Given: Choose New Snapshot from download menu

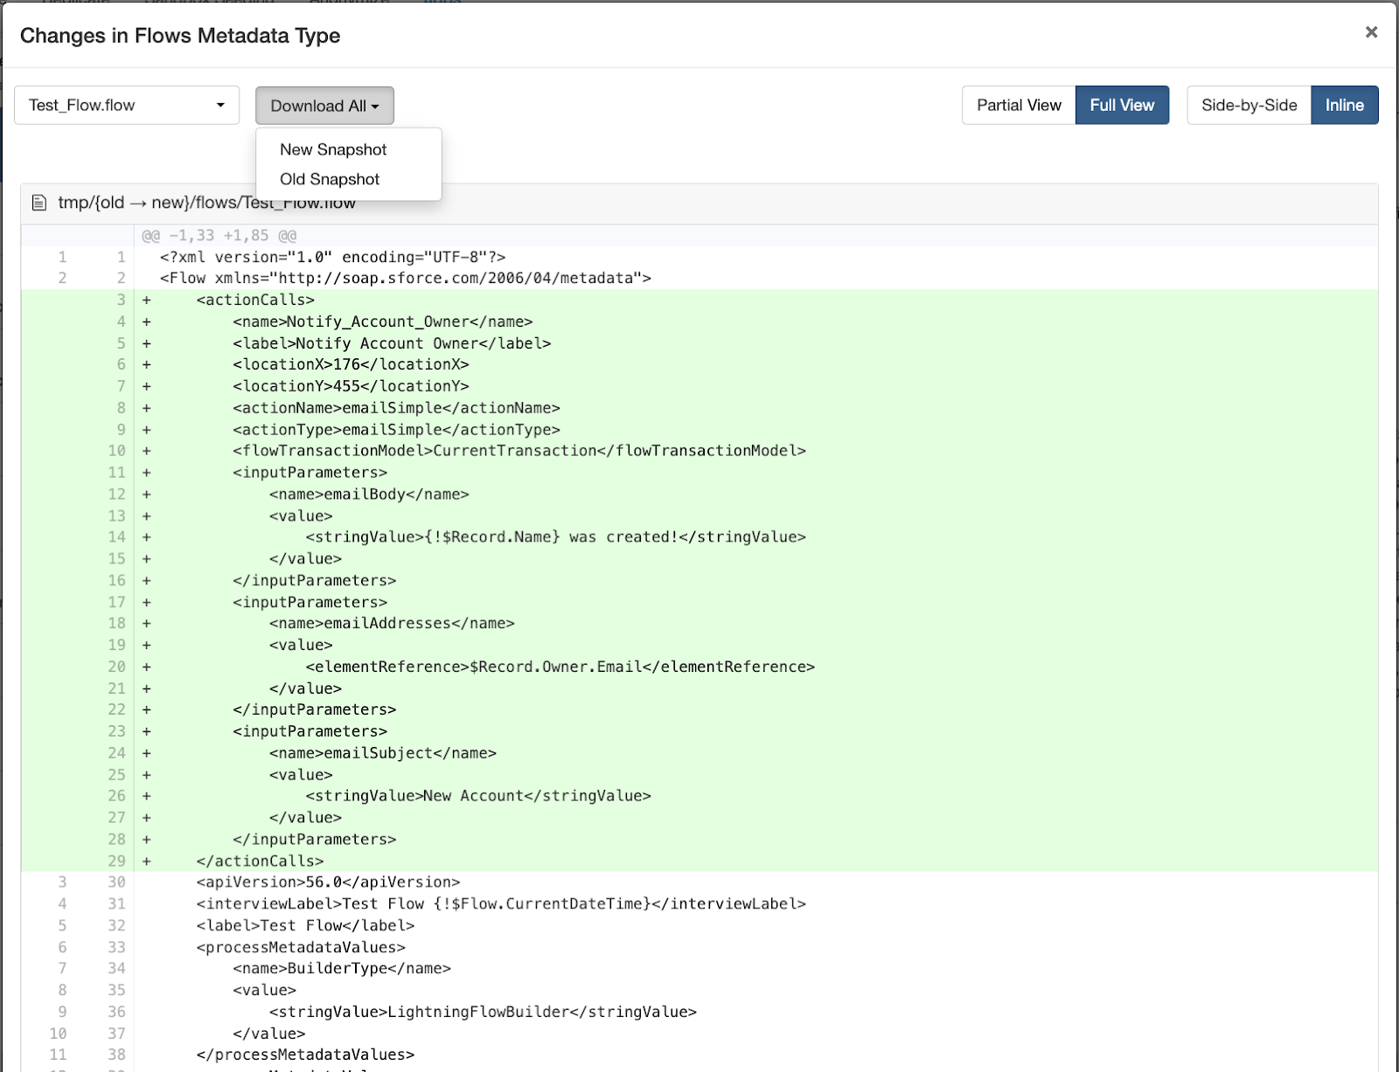Looking at the screenshot, I should (x=333, y=149).
